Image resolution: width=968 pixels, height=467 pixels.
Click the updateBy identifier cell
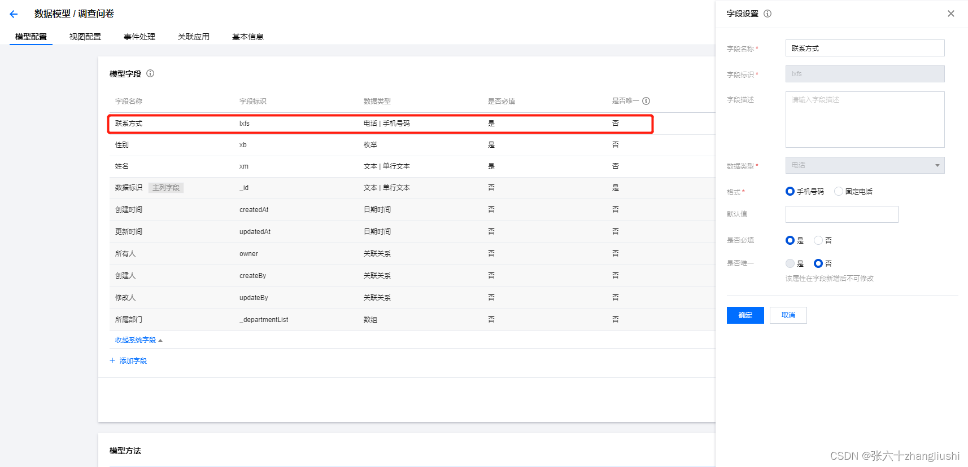pyautogui.click(x=254, y=298)
